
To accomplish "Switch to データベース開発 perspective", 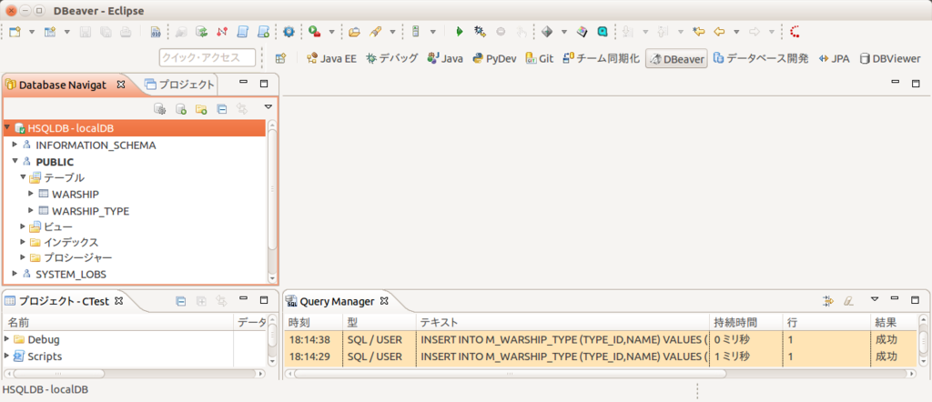I will click(x=761, y=58).
